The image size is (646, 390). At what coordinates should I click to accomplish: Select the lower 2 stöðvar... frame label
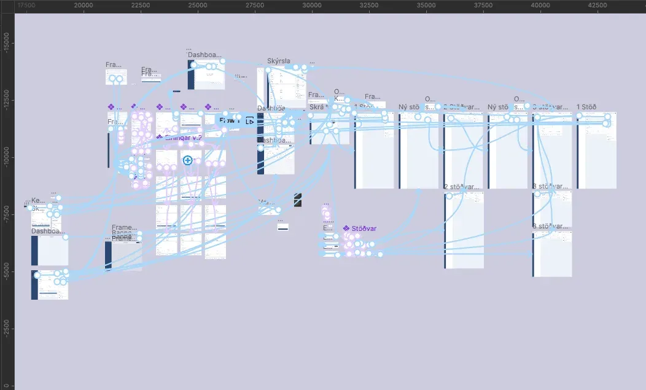point(462,187)
